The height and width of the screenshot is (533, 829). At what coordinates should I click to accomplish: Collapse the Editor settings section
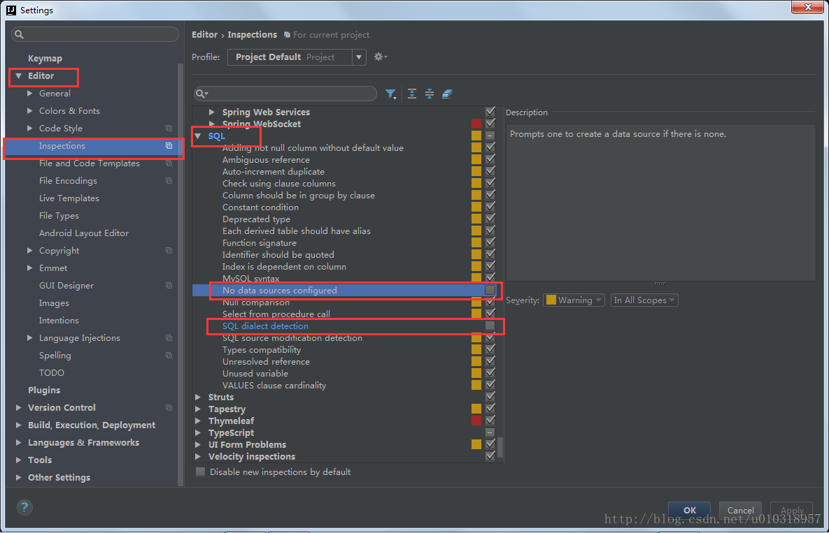tap(18, 76)
